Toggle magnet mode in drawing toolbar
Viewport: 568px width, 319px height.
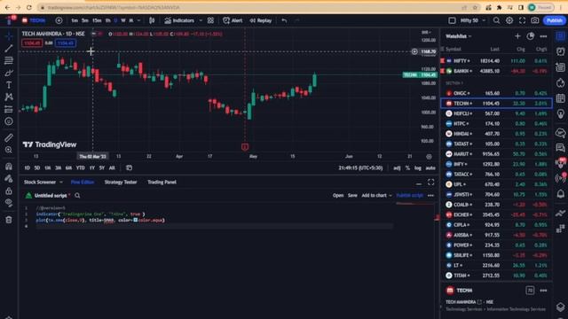[9, 167]
